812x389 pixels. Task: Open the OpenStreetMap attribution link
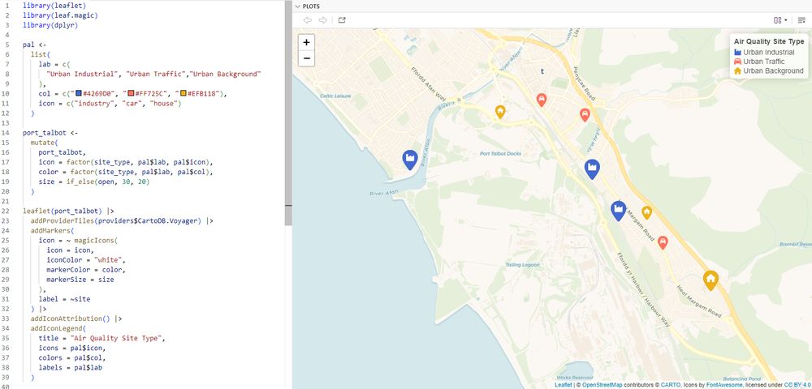(602, 385)
